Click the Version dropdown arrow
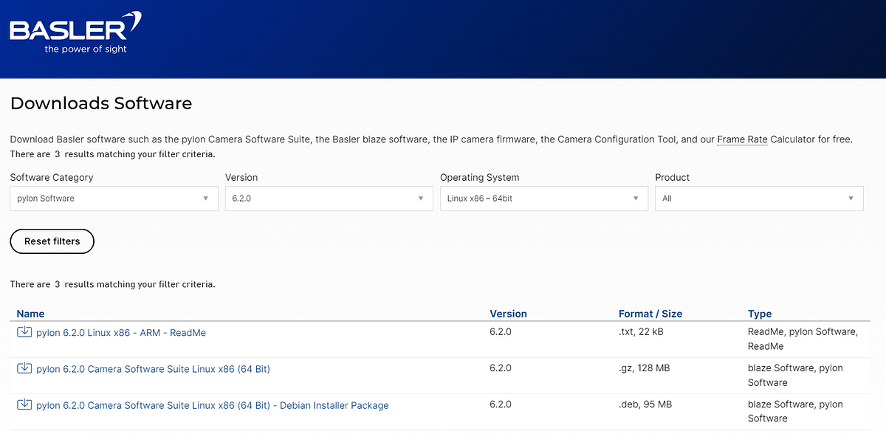 click(x=420, y=199)
